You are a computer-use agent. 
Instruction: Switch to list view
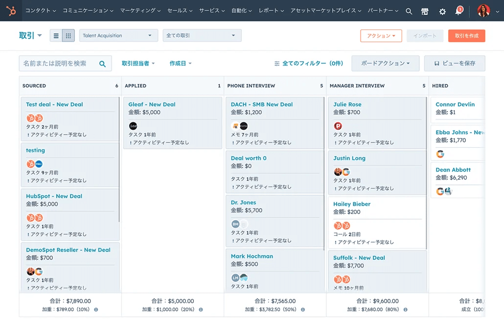click(56, 36)
